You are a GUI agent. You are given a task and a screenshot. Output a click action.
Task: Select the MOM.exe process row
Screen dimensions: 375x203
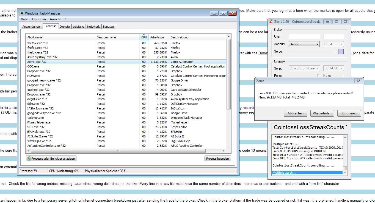tap(126, 76)
